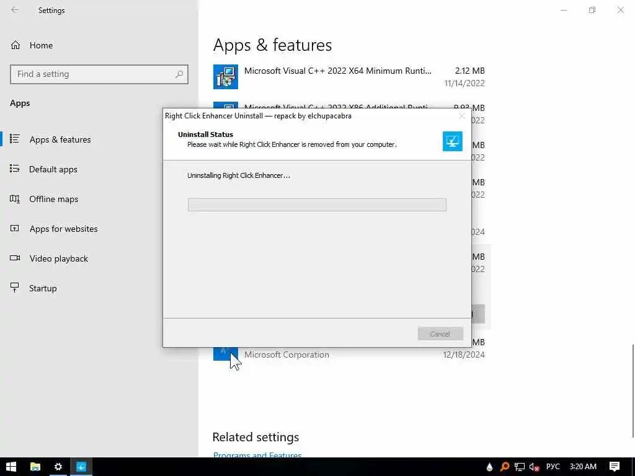The image size is (635, 476).
Task: Open Default apps section
Action: pos(53,169)
